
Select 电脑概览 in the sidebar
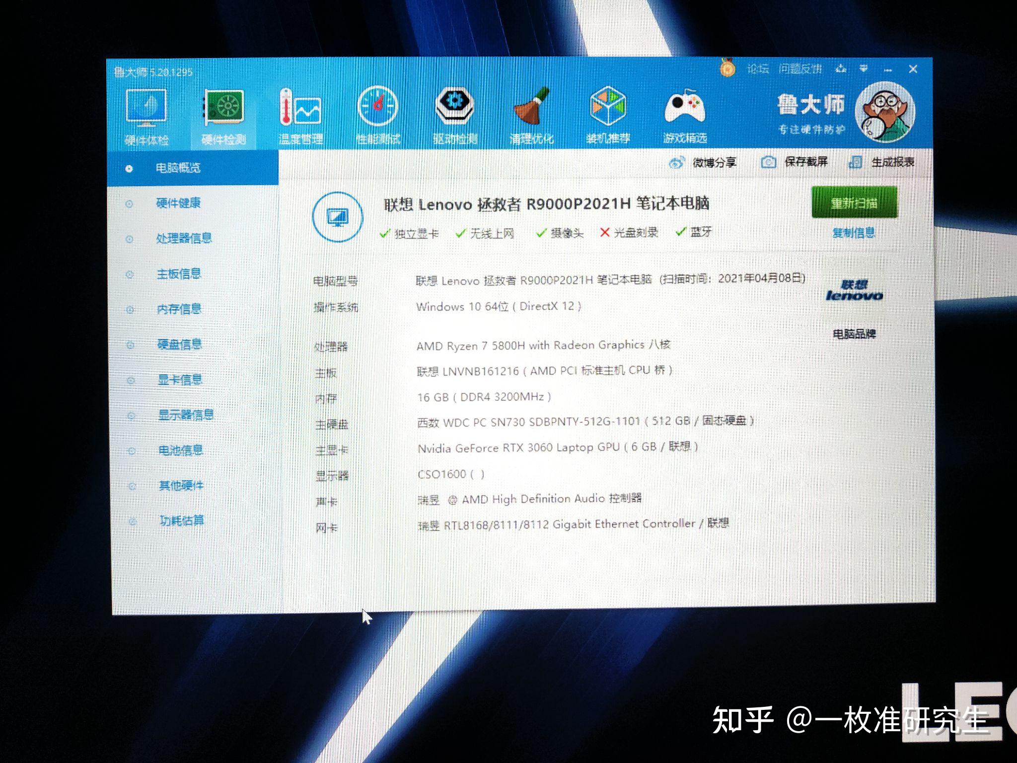[193, 168]
